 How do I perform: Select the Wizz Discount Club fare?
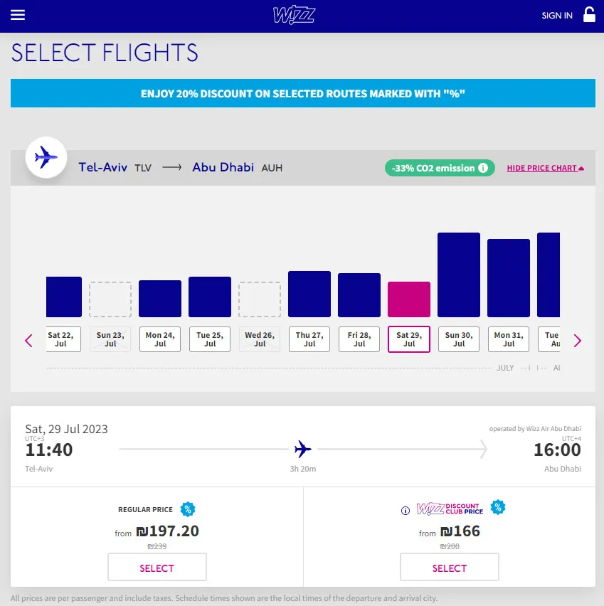449,567
